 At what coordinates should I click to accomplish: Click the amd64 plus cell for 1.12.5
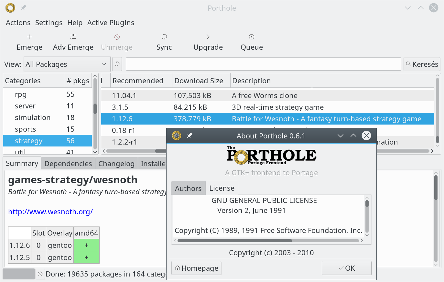[x=86, y=257]
